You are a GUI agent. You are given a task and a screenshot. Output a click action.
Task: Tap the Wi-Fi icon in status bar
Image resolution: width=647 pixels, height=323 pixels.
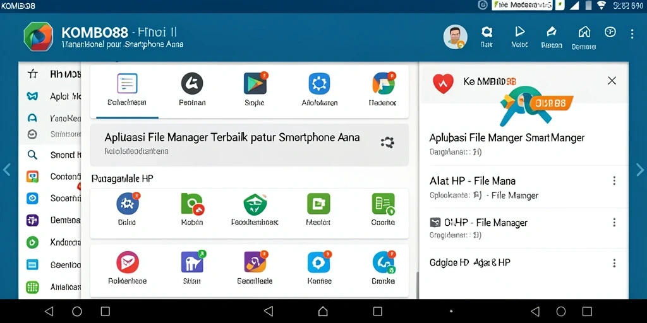coord(602,5)
